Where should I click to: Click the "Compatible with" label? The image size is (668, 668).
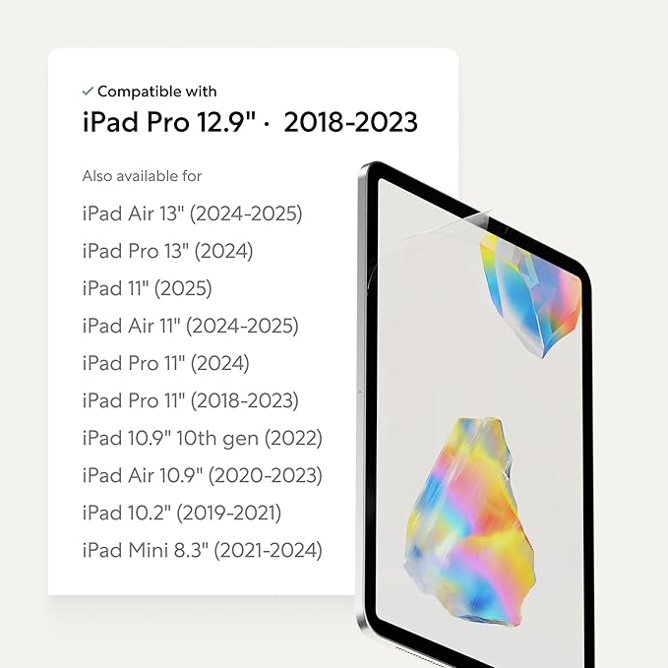[x=156, y=91]
